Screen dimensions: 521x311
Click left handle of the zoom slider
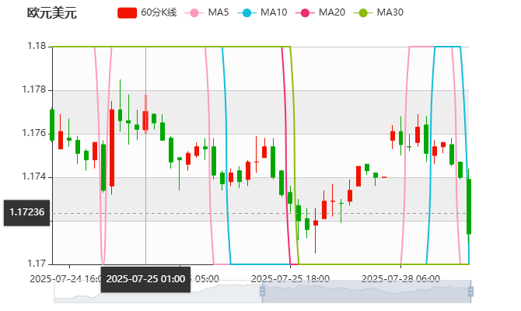click(262, 292)
